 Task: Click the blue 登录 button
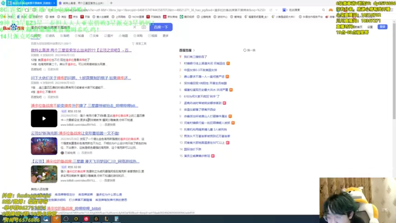click(x=382, y=27)
